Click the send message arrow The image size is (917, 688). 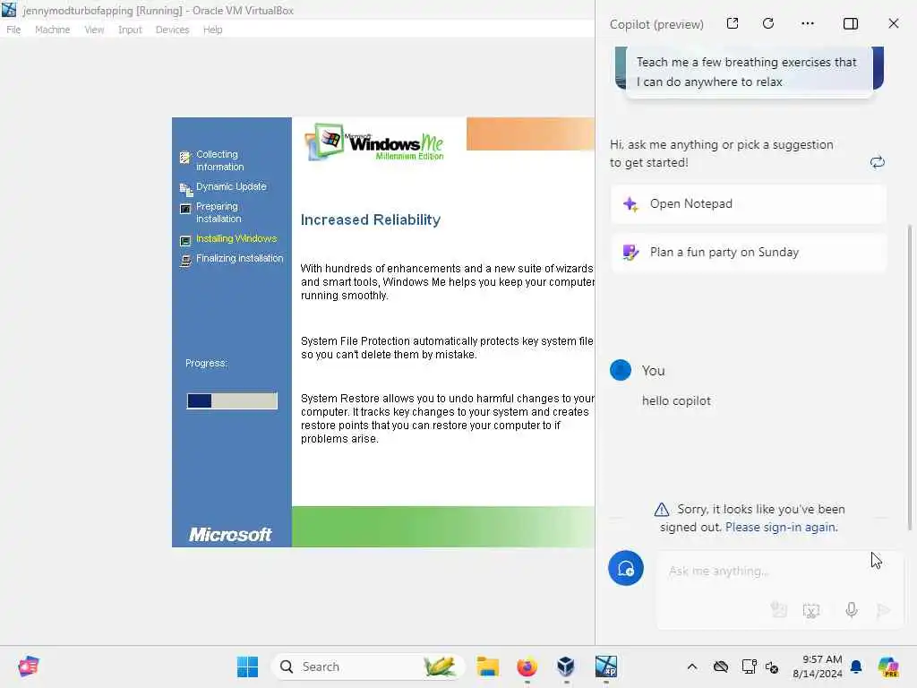(883, 610)
